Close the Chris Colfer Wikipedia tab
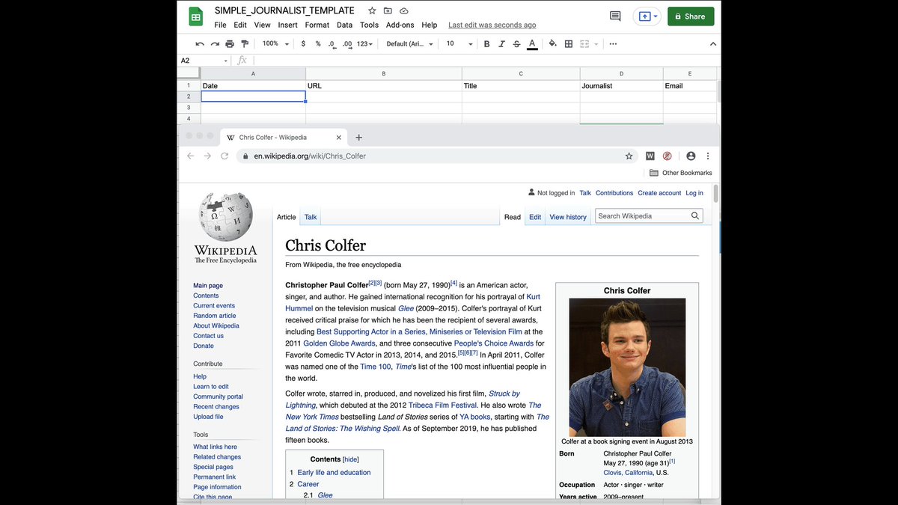Viewport: 898px width, 505px height. [x=339, y=138]
